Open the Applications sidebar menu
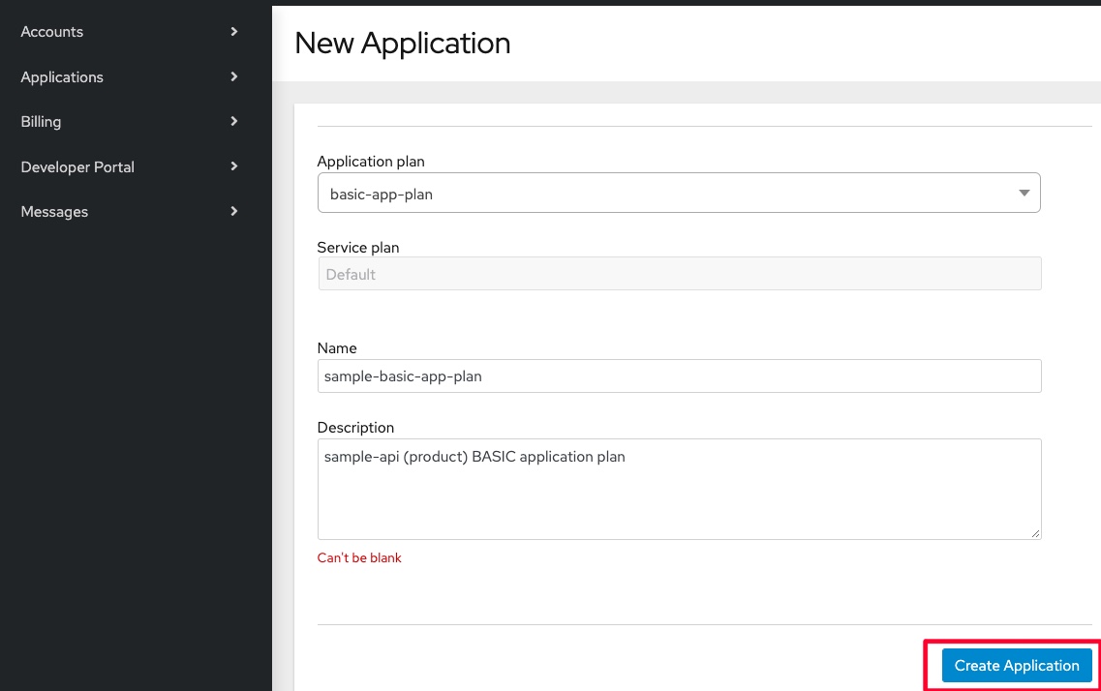Viewport: 1101px width, 691px height. click(x=62, y=77)
